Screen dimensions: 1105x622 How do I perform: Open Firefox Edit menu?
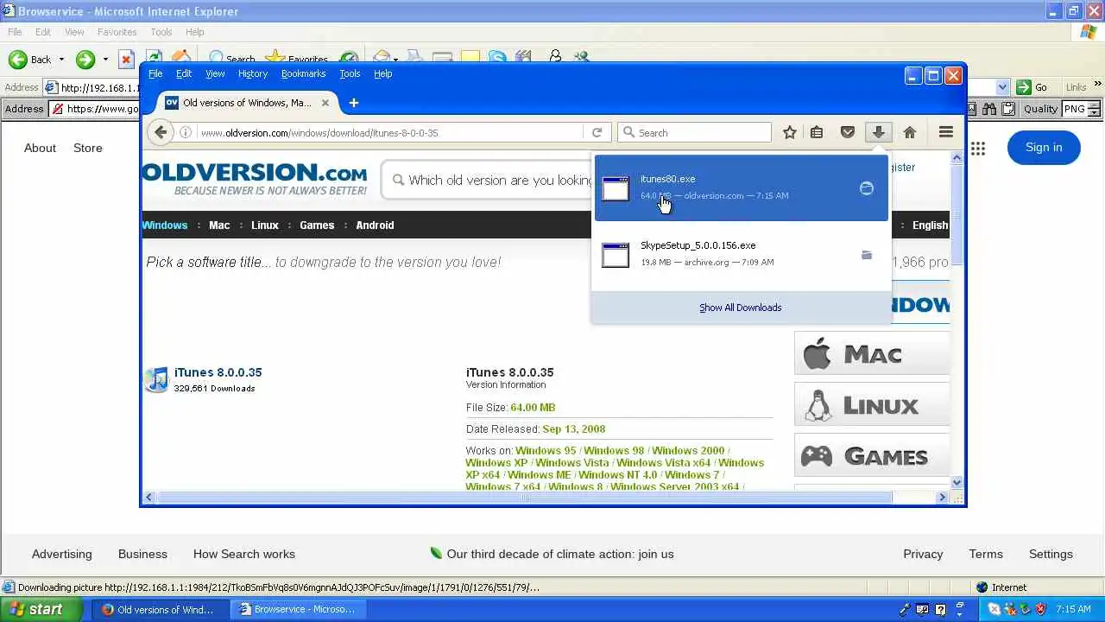[184, 73]
